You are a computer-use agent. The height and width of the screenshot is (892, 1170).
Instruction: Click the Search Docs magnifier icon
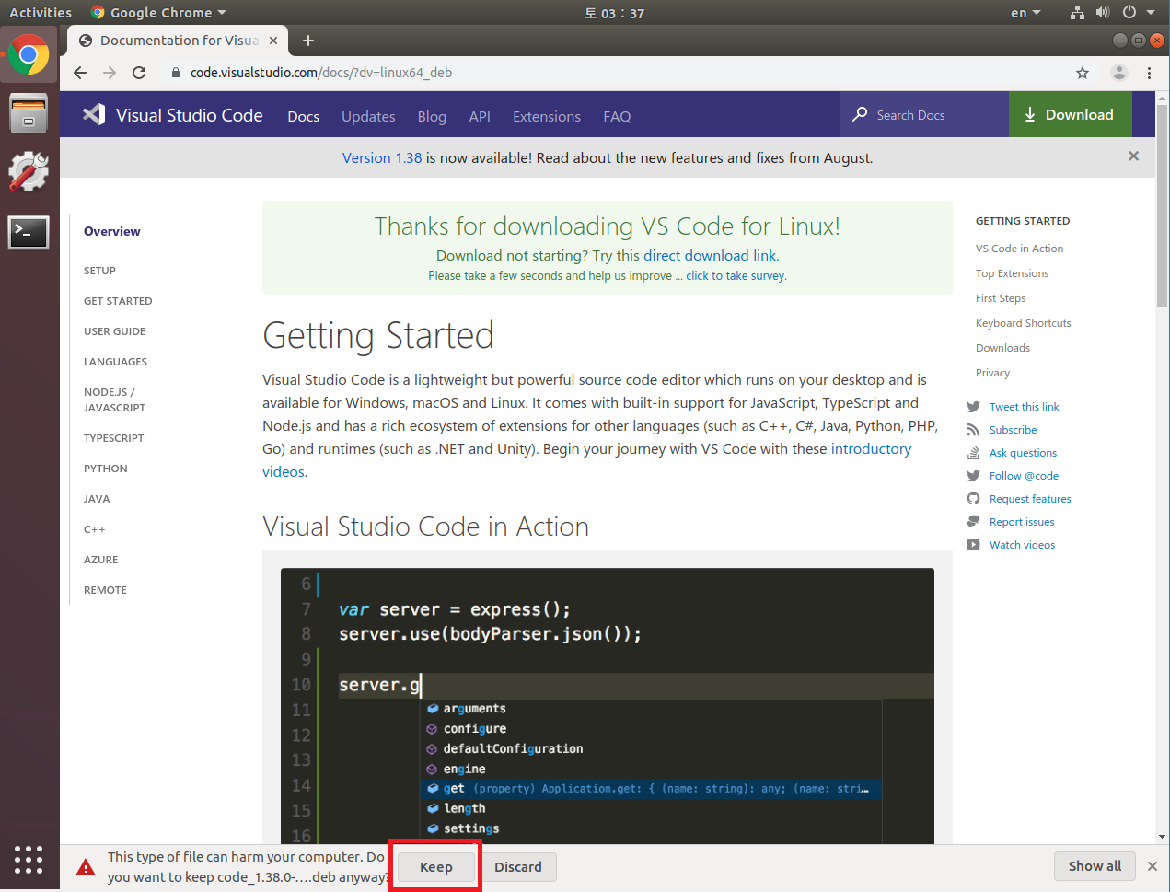860,114
